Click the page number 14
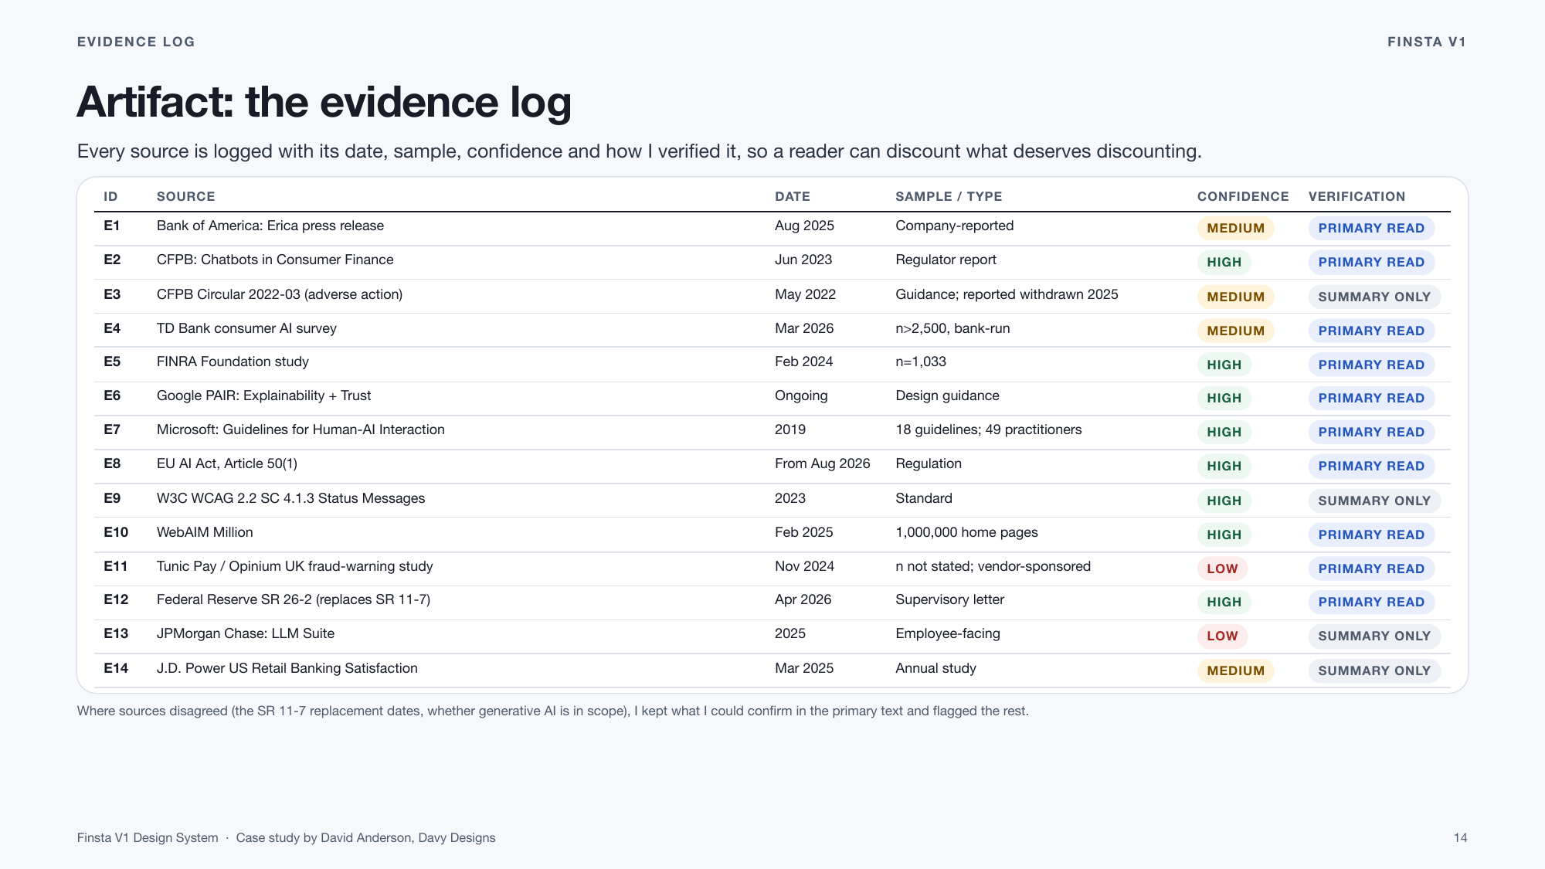This screenshot has width=1545, height=869. 1460,837
